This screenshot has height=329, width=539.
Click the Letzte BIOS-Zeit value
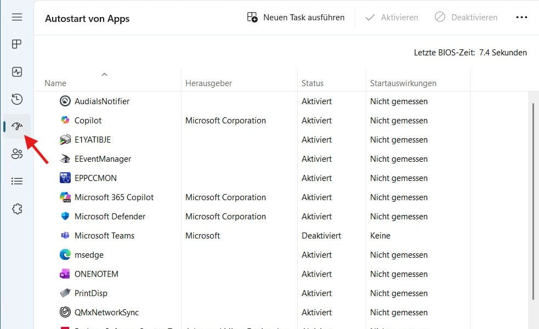tap(503, 53)
